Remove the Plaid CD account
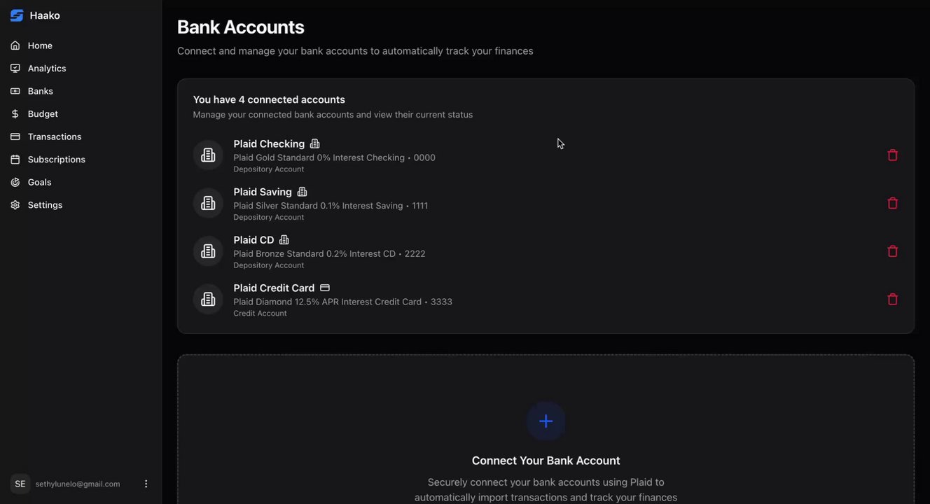 892,251
